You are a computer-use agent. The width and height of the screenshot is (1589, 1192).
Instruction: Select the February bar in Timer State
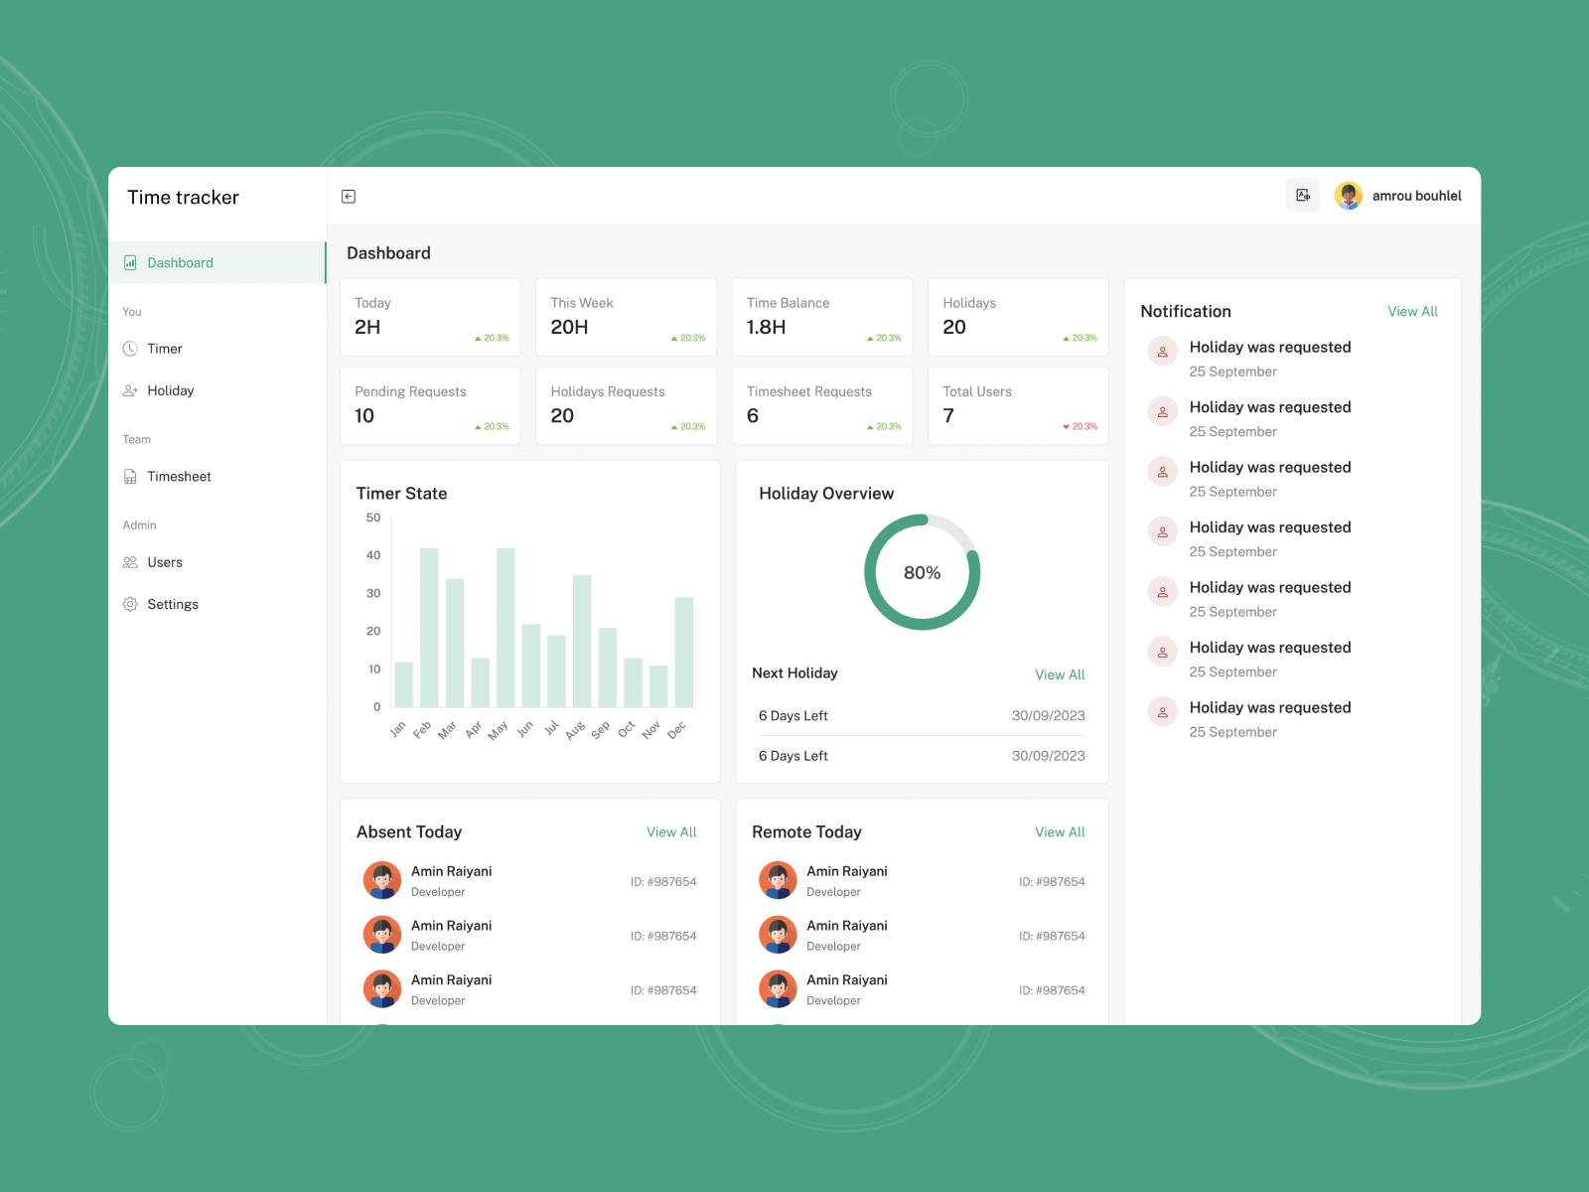click(x=428, y=626)
